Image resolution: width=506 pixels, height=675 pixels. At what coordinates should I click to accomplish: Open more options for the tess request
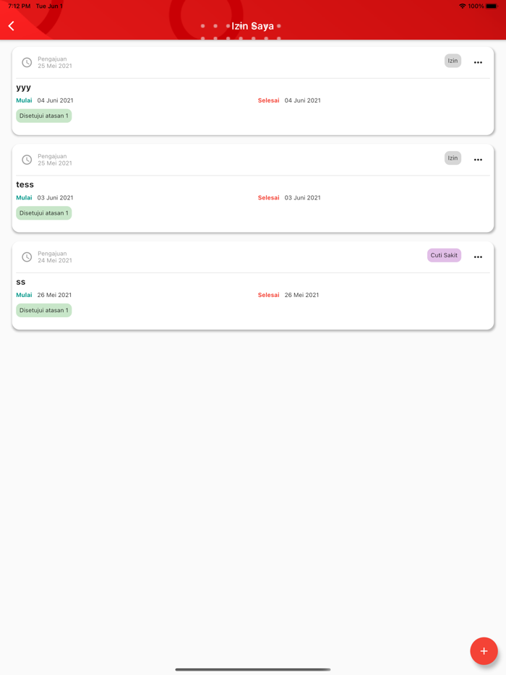coord(478,160)
